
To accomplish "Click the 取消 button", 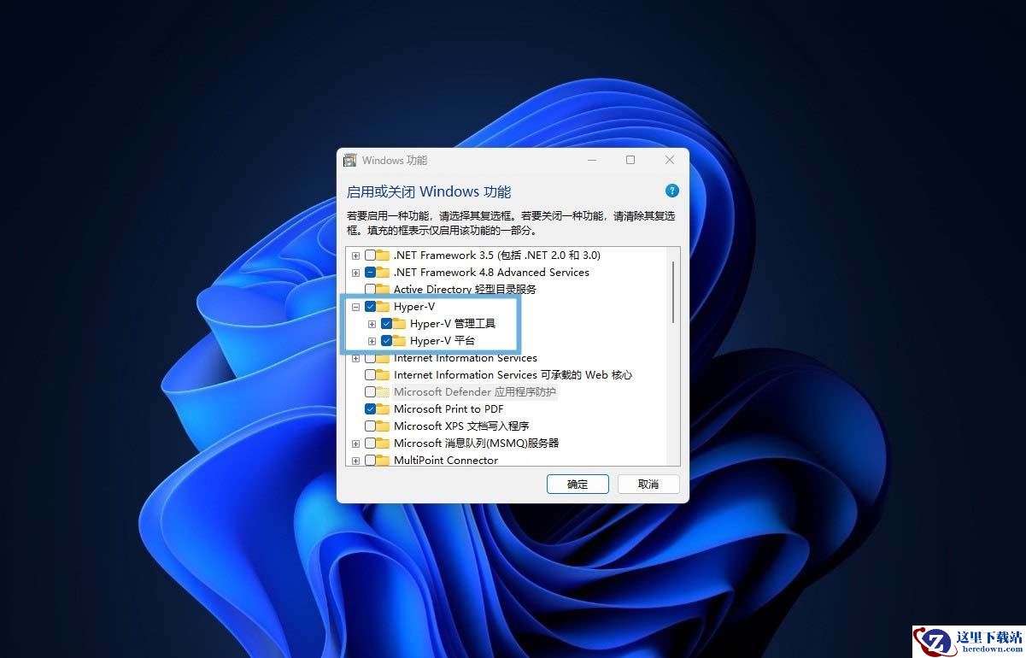I will pyautogui.click(x=648, y=484).
